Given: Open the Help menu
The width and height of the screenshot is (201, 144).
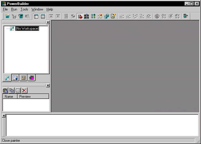Looking at the screenshot, I should coord(50,9).
